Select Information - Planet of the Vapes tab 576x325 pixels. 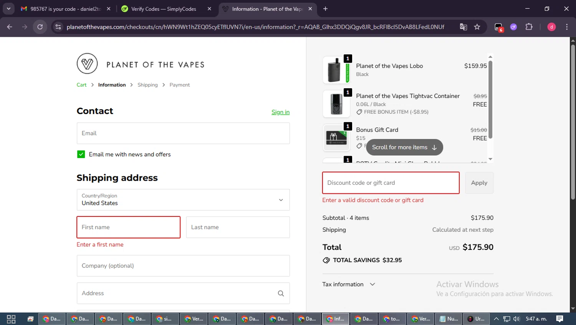click(267, 9)
